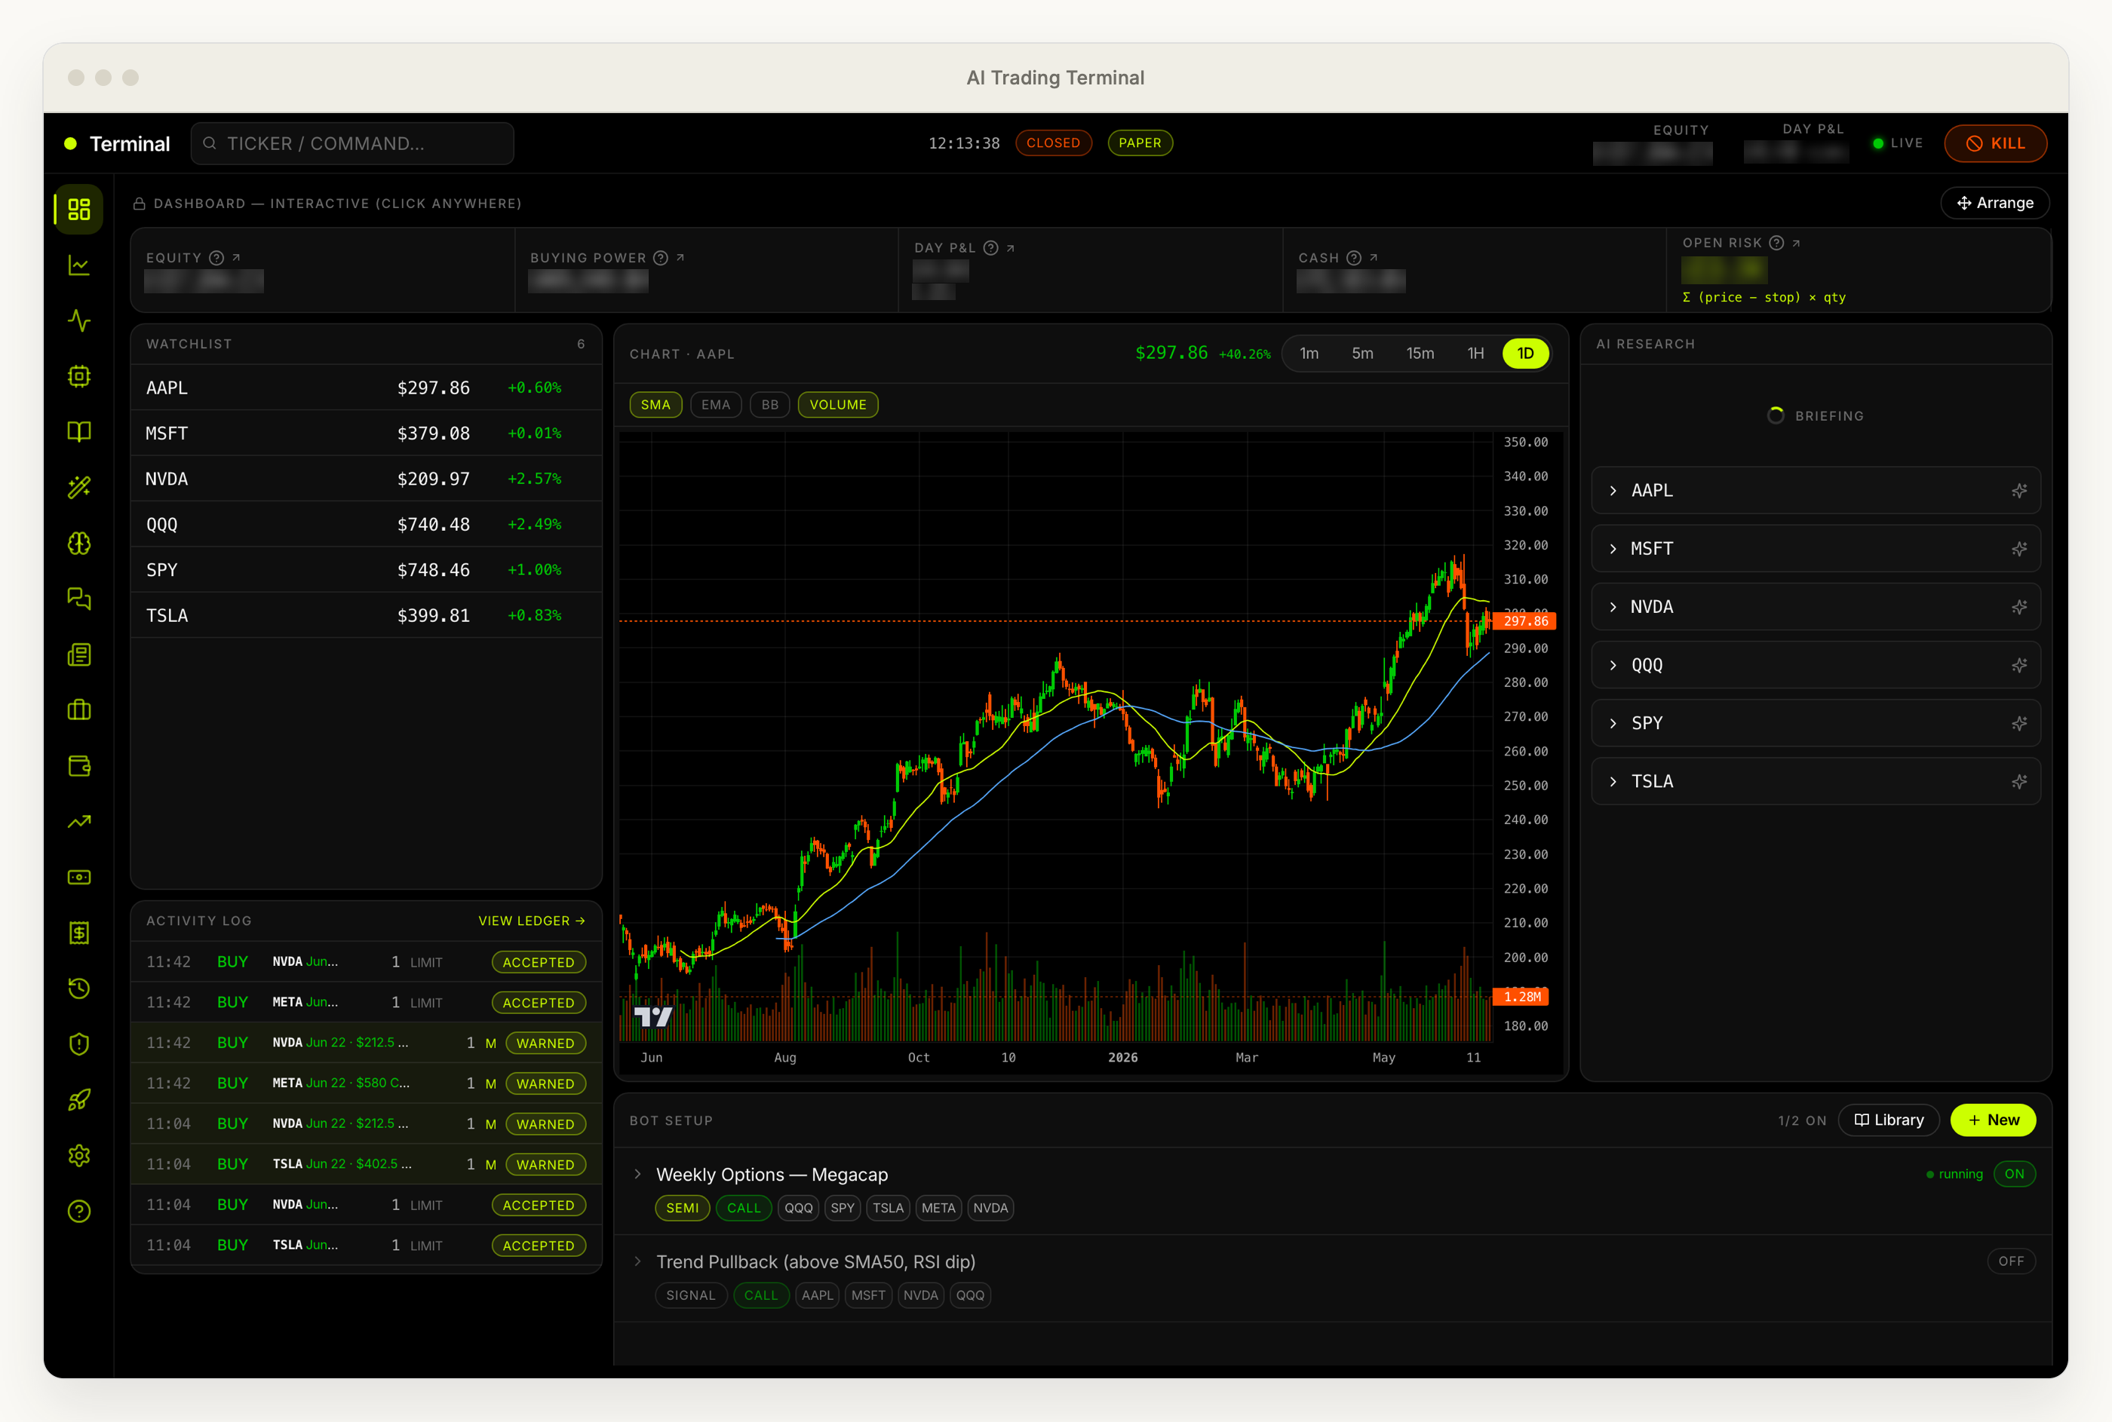The image size is (2112, 1422).
Task: Toggle the VOLUME indicator chip
Action: [x=837, y=404]
